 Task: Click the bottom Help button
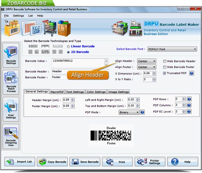tap(183, 162)
